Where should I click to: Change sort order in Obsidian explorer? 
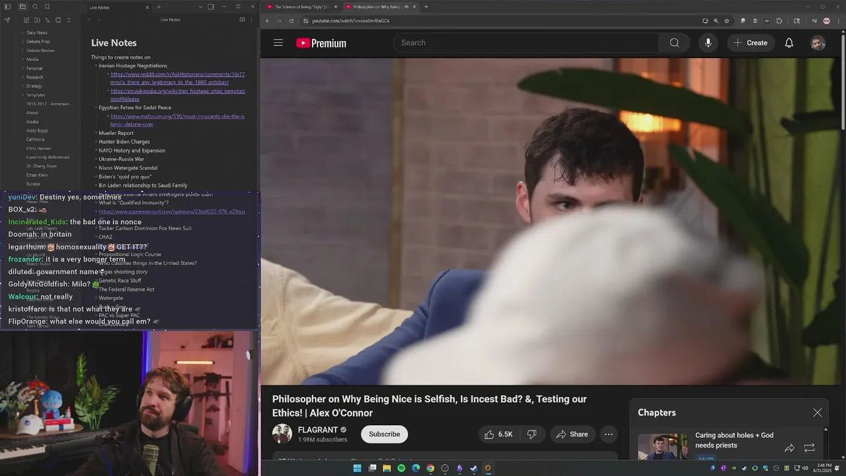click(48, 20)
